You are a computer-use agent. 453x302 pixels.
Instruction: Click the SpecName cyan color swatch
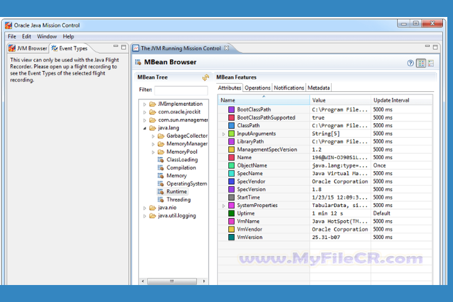[x=232, y=174]
